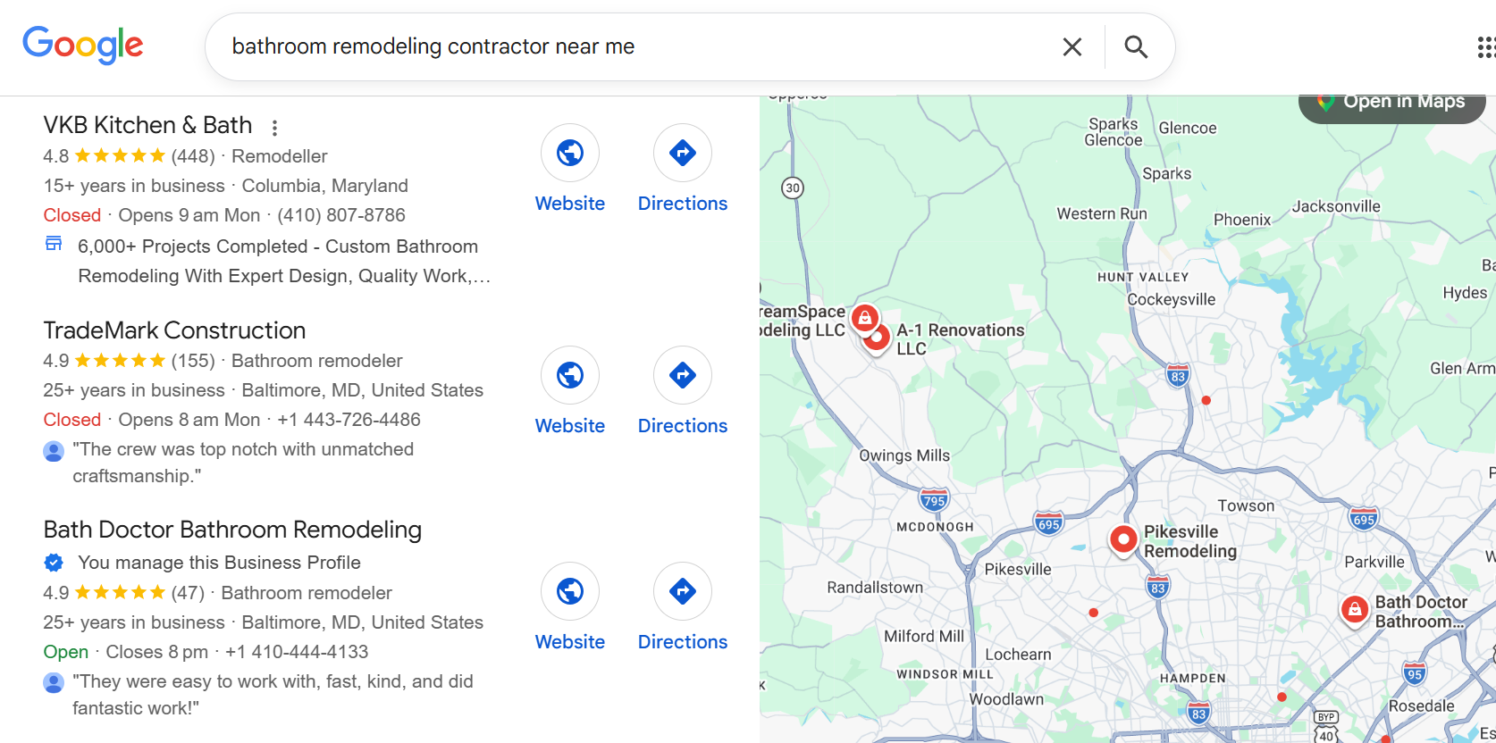Click the reviewer avatar beside 'They were easy to work with'
Screen dimensions: 1496x743
pos(54,683)
